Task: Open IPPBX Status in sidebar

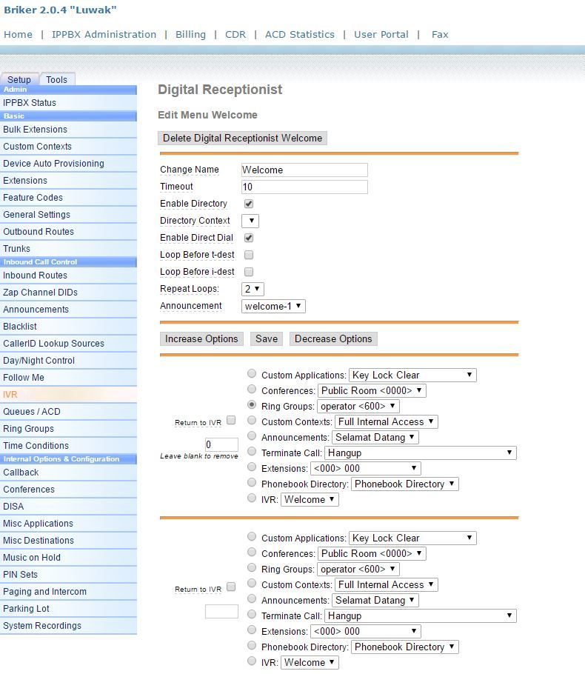Action: [68, 103]
